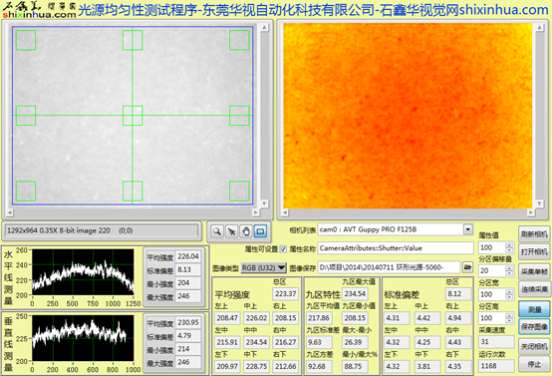552x376 pixels.
Task: Open the 图像类型 RGB (U32) dropdown
Action: tap(264, 268)
